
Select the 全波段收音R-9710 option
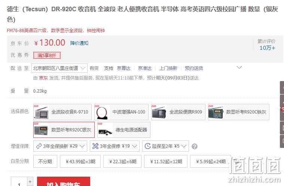pos(62,112)
